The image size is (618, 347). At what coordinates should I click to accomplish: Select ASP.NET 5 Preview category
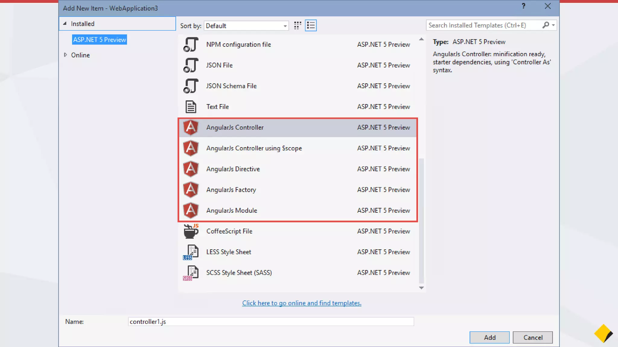(x=100, y=39)
